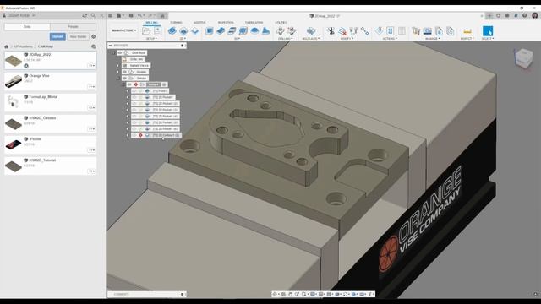Toggle visibility of 2D Pocket1 (2) operation

click(134, 103)
